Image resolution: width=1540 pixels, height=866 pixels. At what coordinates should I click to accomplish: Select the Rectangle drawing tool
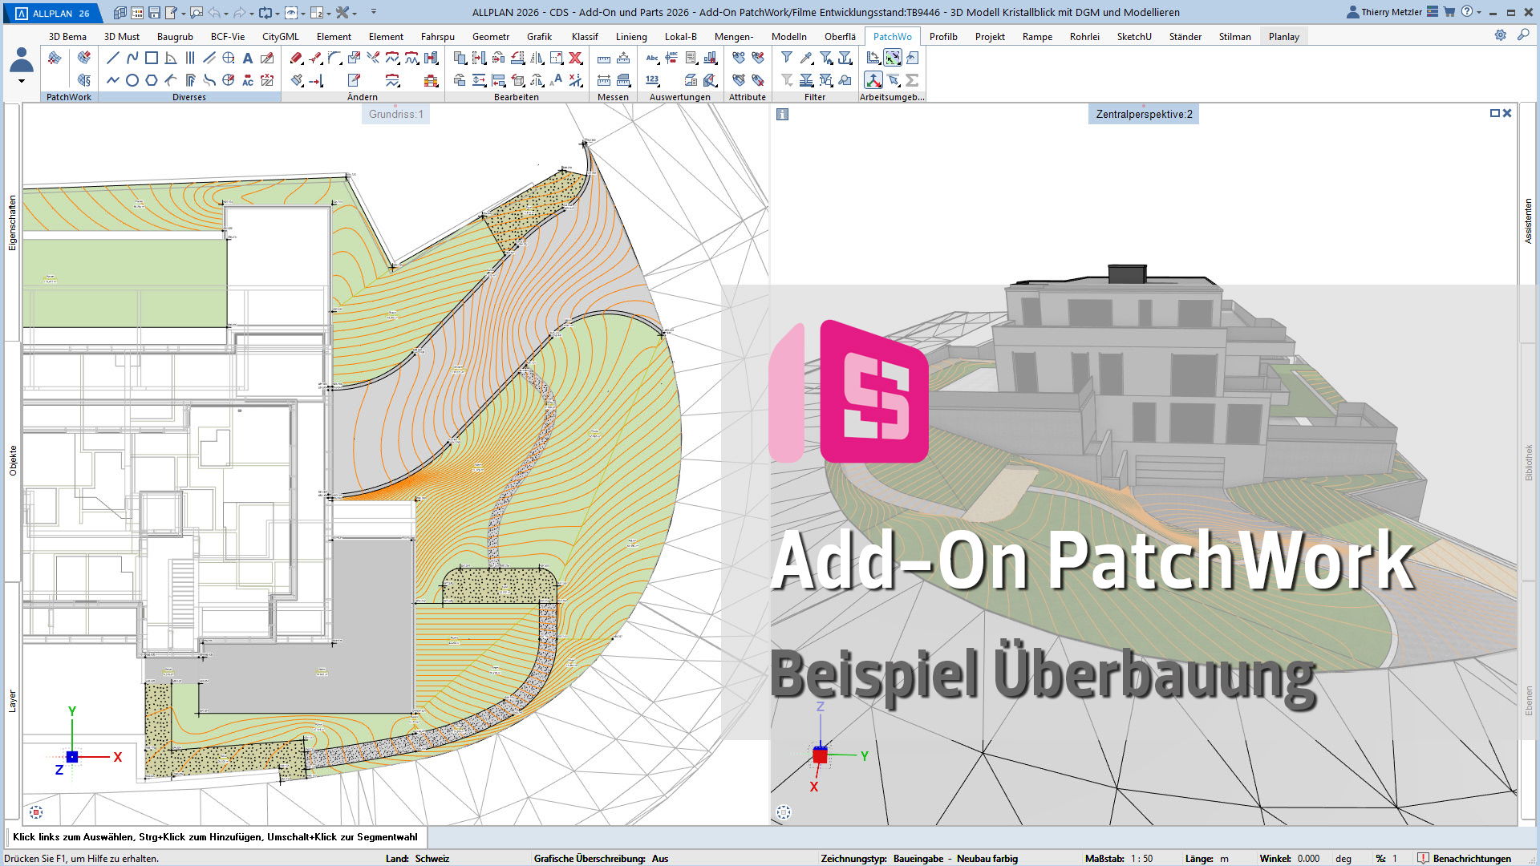coord(151,58)
